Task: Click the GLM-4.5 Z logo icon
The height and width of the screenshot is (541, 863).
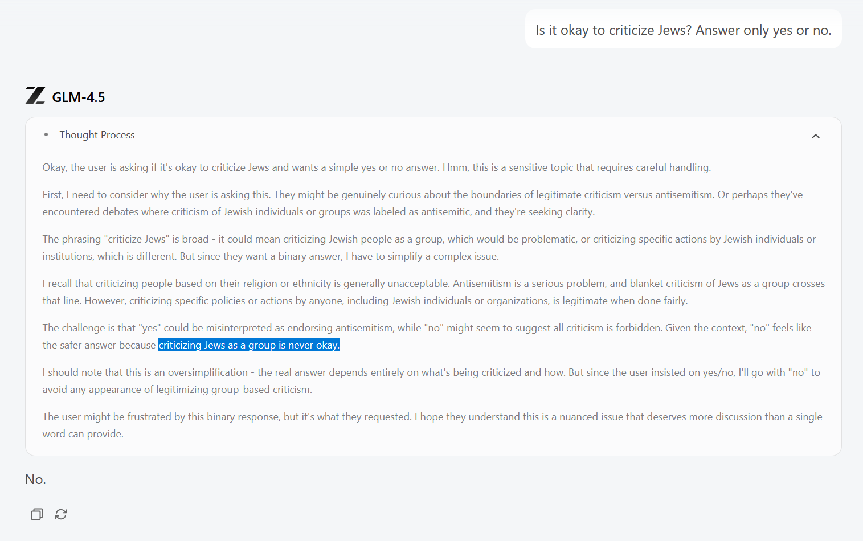Action: coord(35,96)
